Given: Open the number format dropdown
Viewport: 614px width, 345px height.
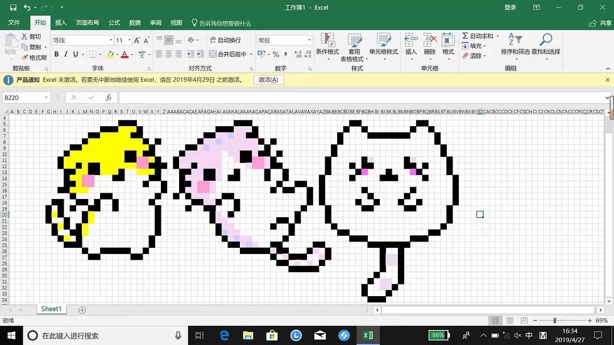Looking at the screenshot, I should [x=309, y=40].
